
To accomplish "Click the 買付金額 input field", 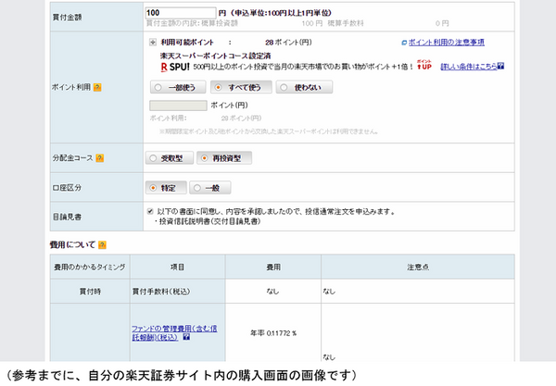I will pyautogui.click(x=181, y=13).
